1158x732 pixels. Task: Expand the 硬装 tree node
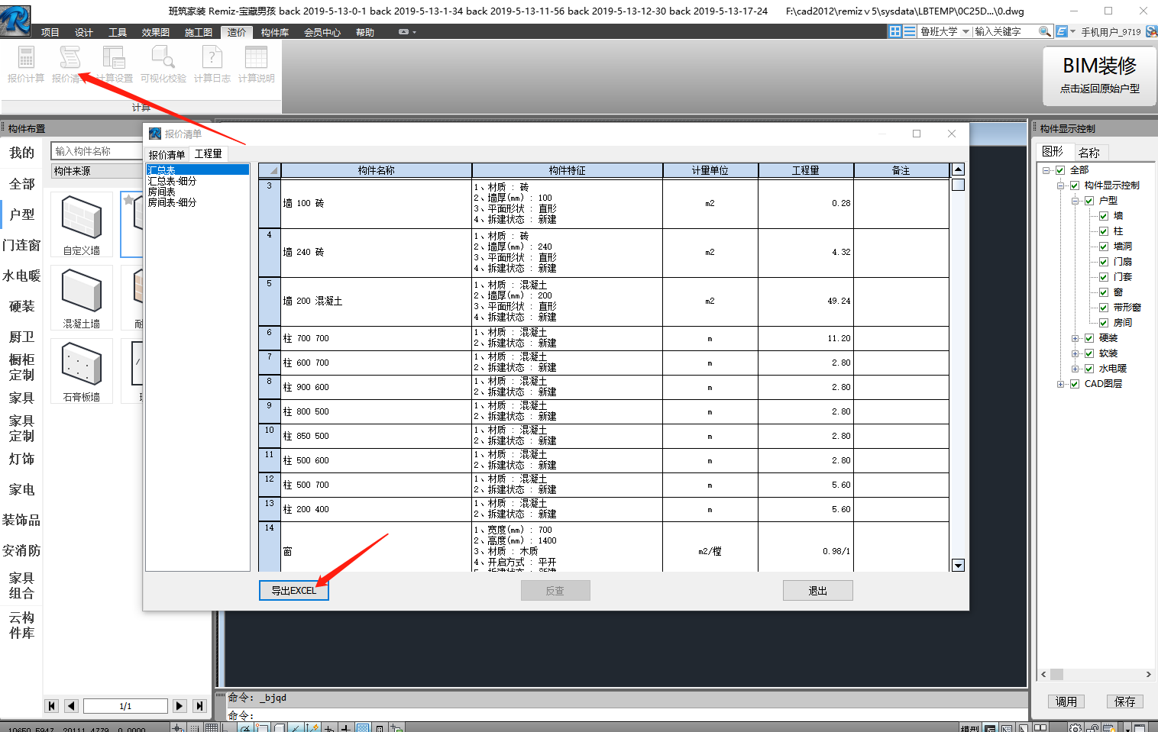click(1076, 338)
